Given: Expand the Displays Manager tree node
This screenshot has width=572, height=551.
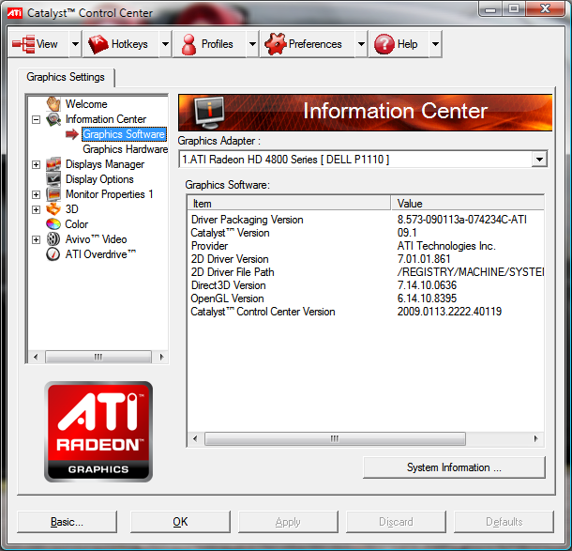Looking at the screenshot, I should tap(37, 165).
